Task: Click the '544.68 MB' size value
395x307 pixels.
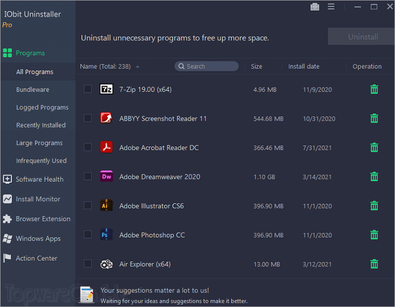Action: 268,119
